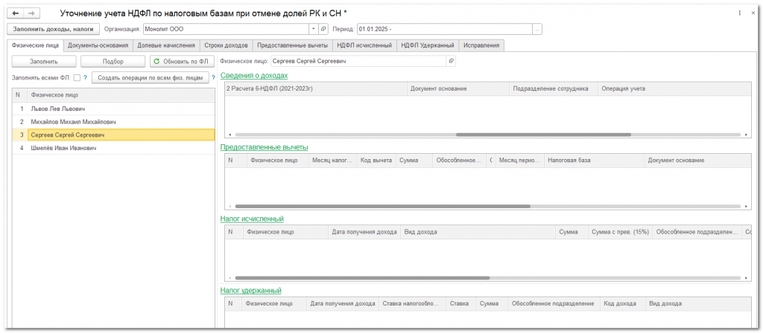Select the row Сергеев Сергей Сергеевич
Image resolution: width=763 pixels, height=333 pixels.
pos(113,135)
